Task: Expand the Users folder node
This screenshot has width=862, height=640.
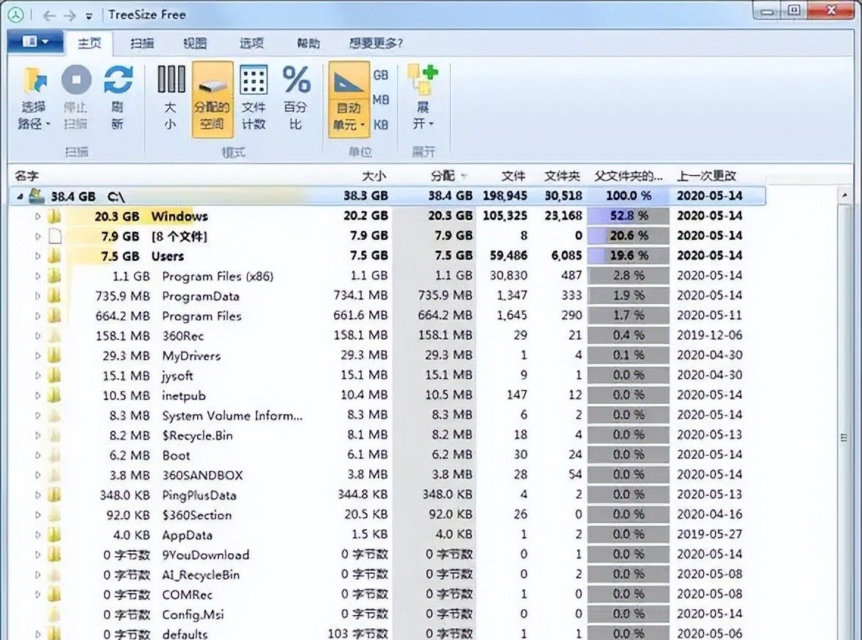Action: pos(38,256)
